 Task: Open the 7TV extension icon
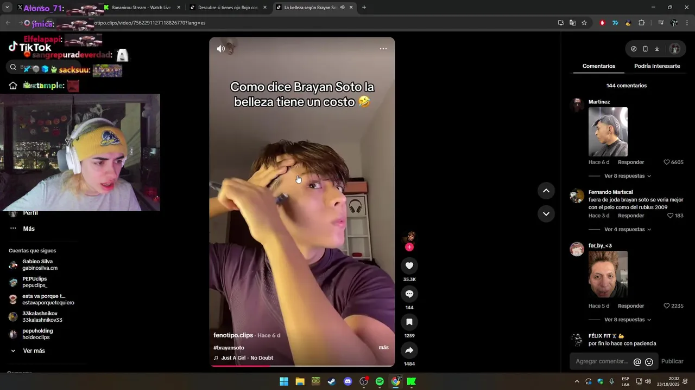point(615,23)
